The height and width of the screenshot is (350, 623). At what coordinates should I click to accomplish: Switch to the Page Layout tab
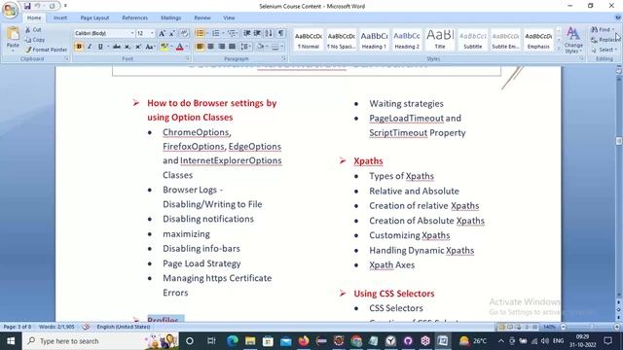tap(94, 17)
